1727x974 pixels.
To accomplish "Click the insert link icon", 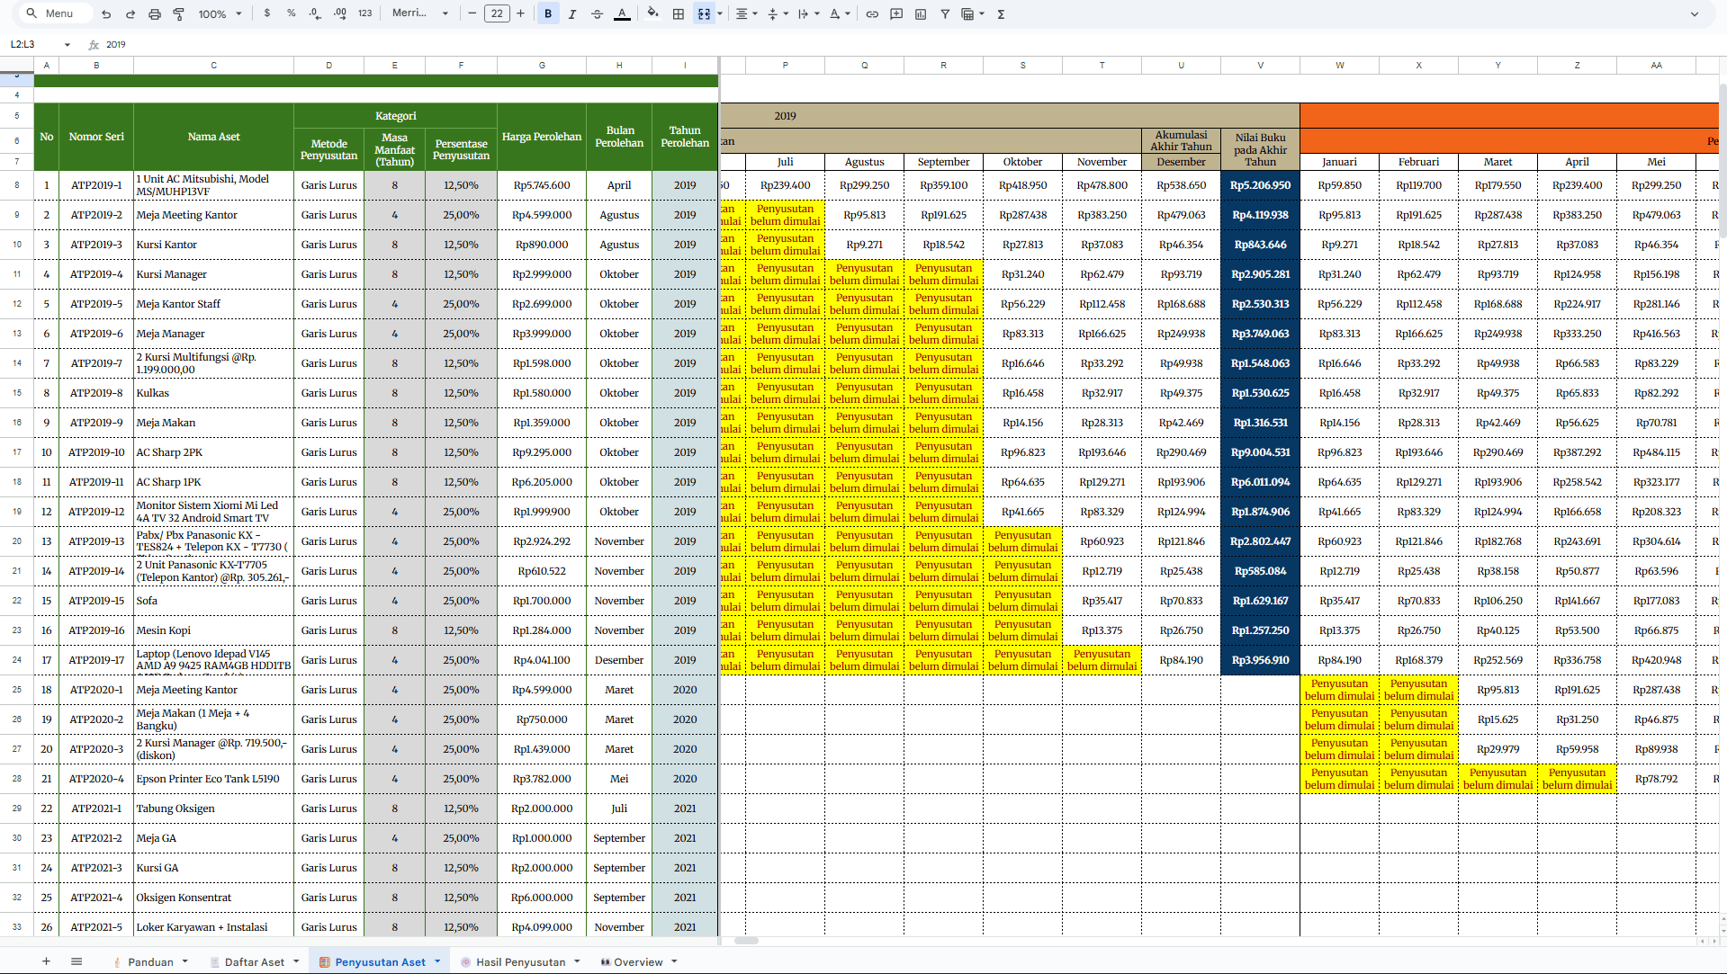I will coord(872,14).
